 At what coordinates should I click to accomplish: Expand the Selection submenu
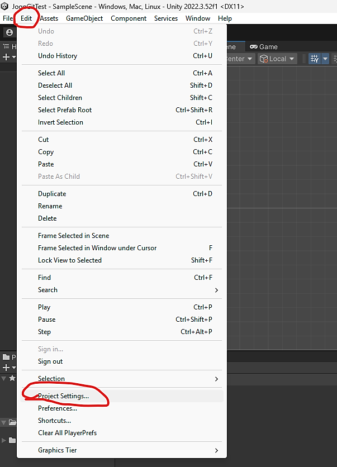click(216, 379)
